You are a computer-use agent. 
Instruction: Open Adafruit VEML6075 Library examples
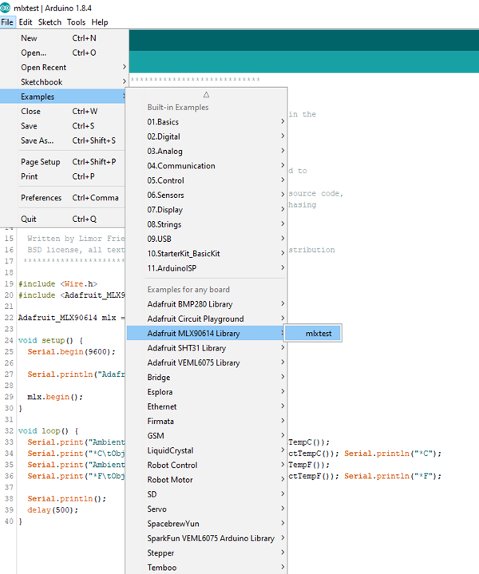(207, 362)
